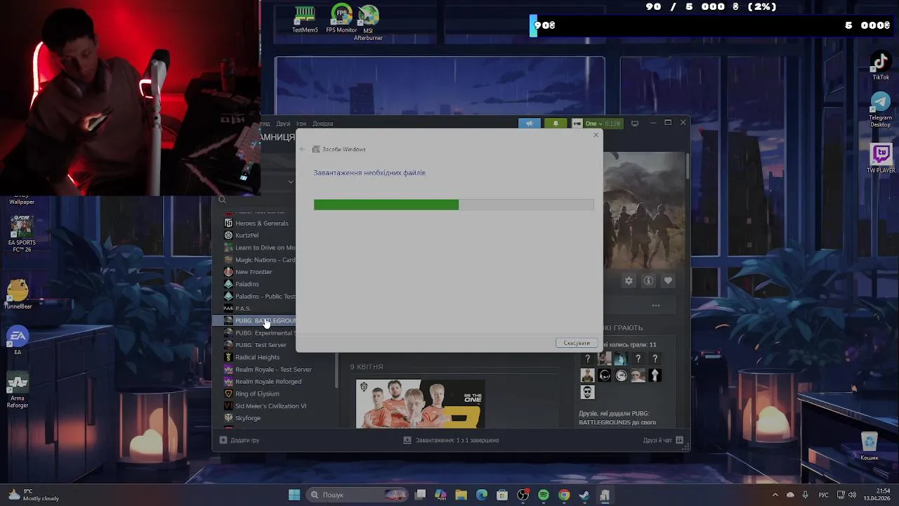This screenshot has height=506, width=899.
Task: Open TunnelBear desktop shortcut
Action: [18, 294]
